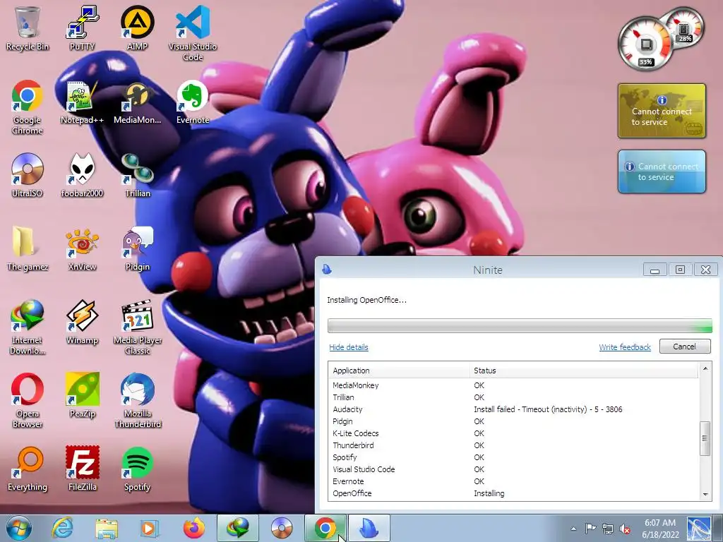The width and height of the screenshot is (723, 542).
Task: Launch foobar2000 desktop shortcut
Action: pos(82,175)
